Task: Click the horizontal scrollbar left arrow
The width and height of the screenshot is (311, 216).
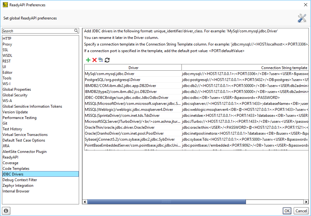Action: 85,202
